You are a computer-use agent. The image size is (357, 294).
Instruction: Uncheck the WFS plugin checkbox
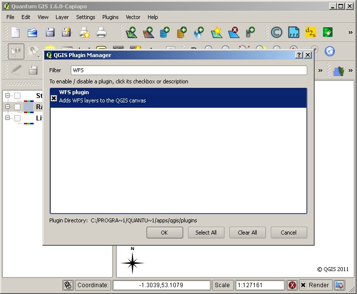point(54,98)
